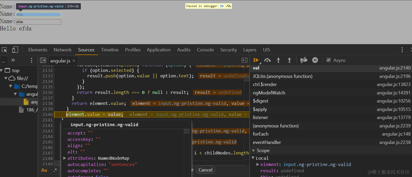
Task: Step out of current function
Action: click(x=289, y=60)
